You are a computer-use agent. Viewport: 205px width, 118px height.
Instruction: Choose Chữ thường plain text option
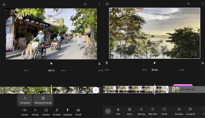pos(25,100)
